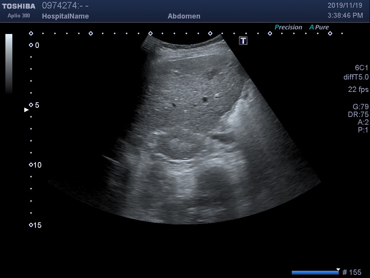Toggle the diffT5.0 harmonic setting
Screen dimensions: 370x278
(x=356, y=77)
